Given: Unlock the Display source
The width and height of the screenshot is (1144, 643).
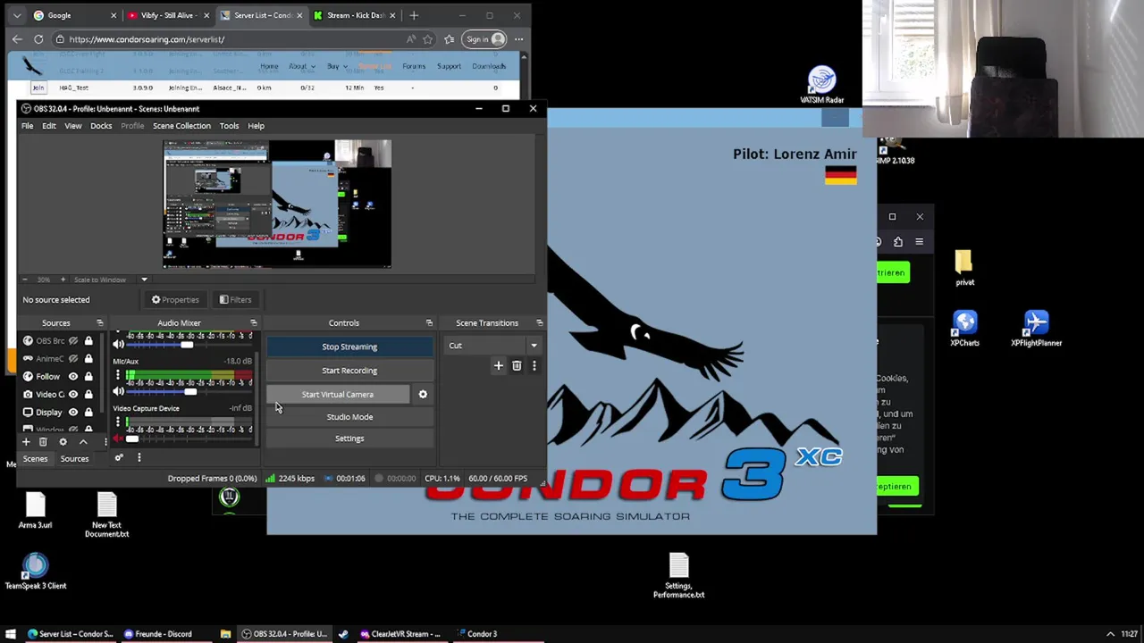Looking at the screenshot, I should tap(88, 412).
